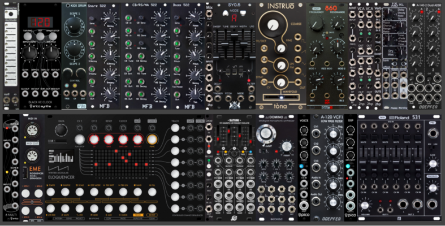Click the START/STOP button on Black VC Clock
Image resolution: width=445 pixels, height=226 pixels.
pos(53,36)
